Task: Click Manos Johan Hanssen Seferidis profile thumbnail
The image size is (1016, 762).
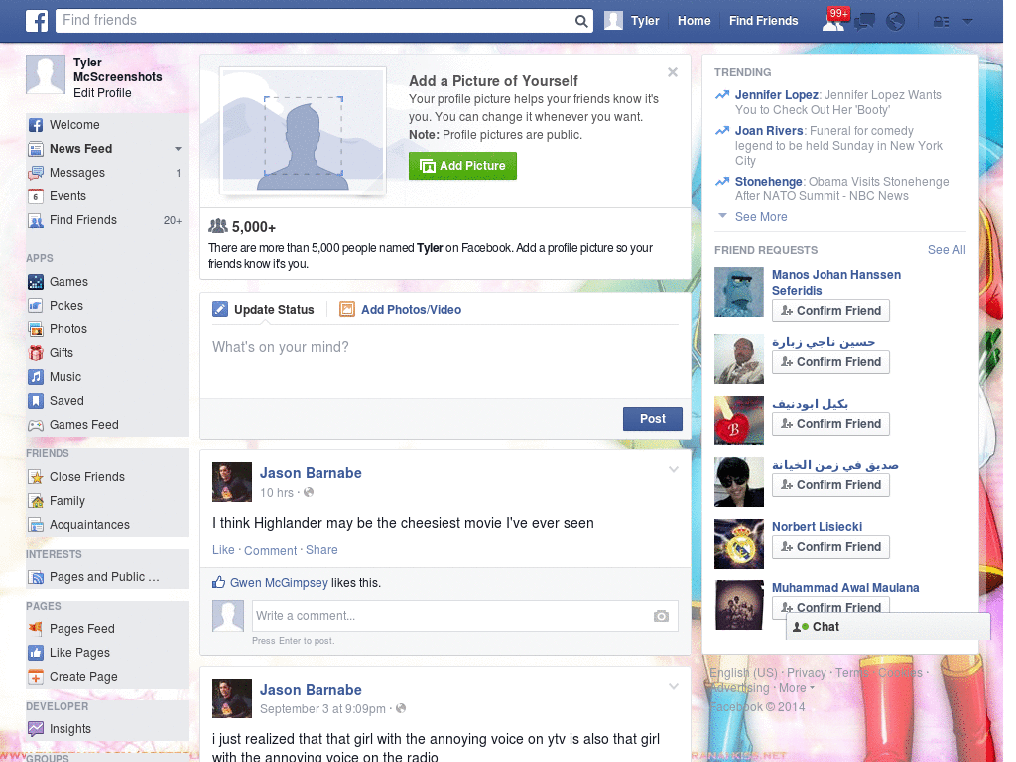Action: click(x=738, y=292)
